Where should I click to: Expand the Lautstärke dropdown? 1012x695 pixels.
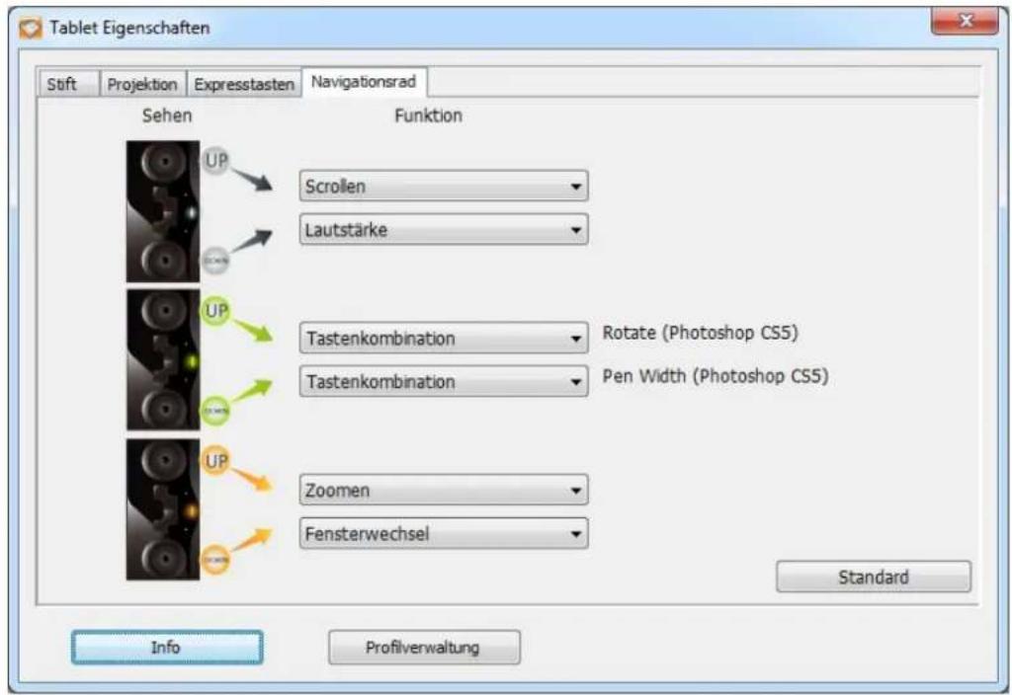coord(444,229)
